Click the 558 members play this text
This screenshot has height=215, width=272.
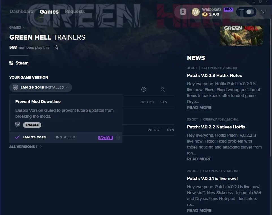29,47
